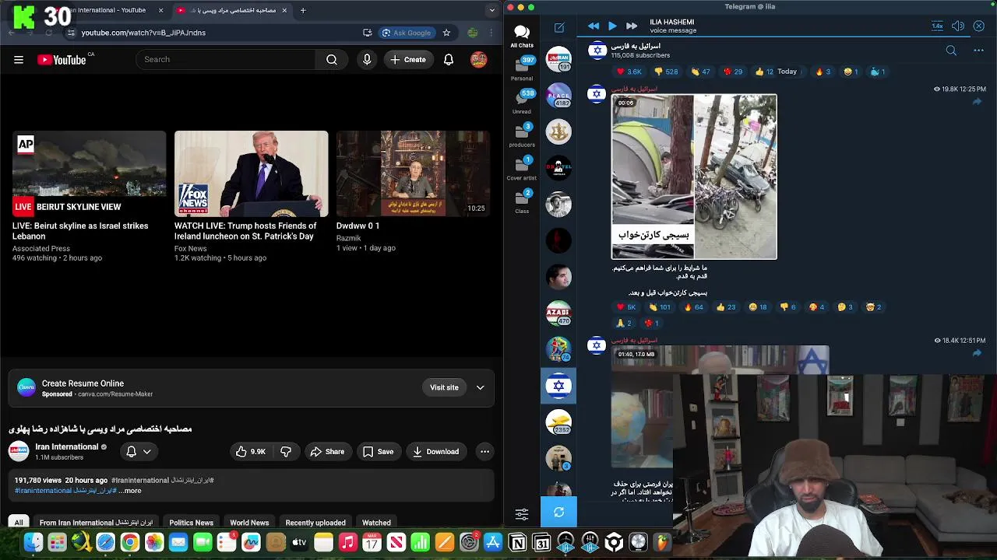Play the ILIA HASHEMI voice message
Screen dimensions: 997x560
pos(612,26)
